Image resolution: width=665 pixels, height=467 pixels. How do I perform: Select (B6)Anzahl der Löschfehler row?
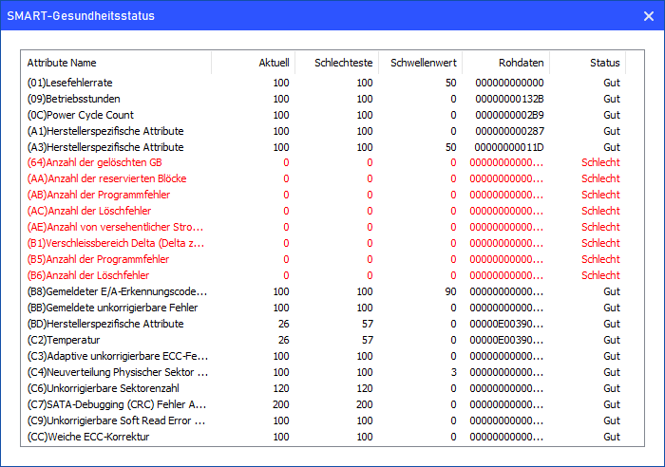point(324,275)
